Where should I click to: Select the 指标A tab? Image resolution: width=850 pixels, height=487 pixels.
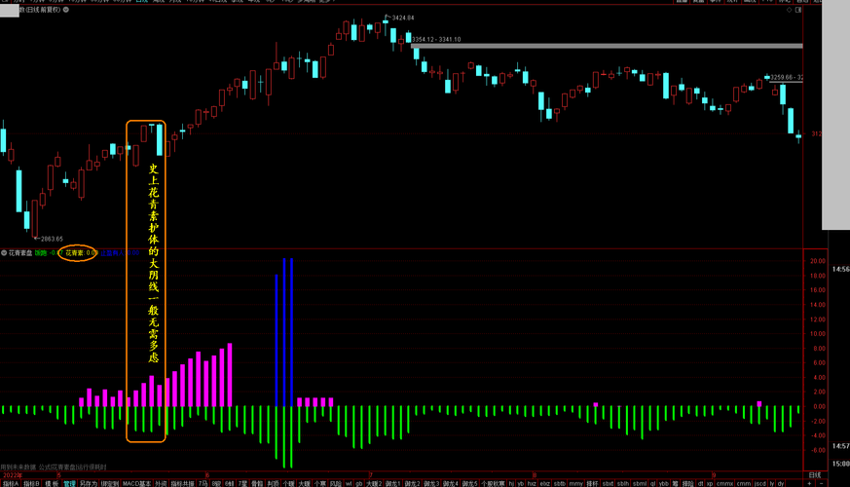[x=11, y=483]
